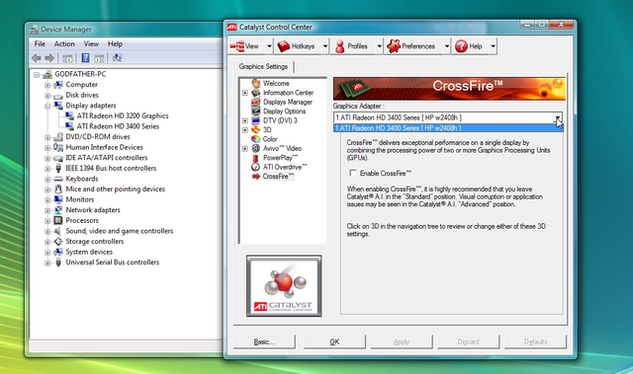The width and height of the screenshot is (633, 374).
Task: Expand the Monitors node in Device Manager
Action: (x=47, y=200)
